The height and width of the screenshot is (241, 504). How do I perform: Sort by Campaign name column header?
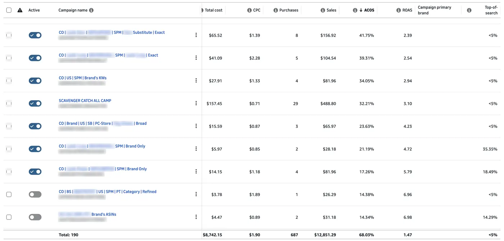(73, 10)
